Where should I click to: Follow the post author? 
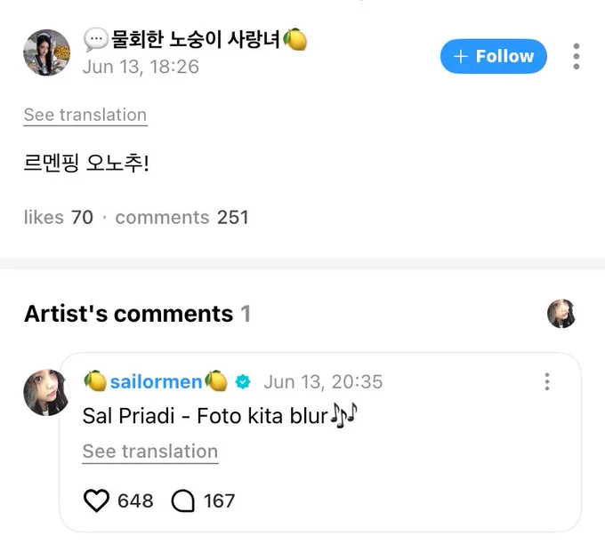494,56
